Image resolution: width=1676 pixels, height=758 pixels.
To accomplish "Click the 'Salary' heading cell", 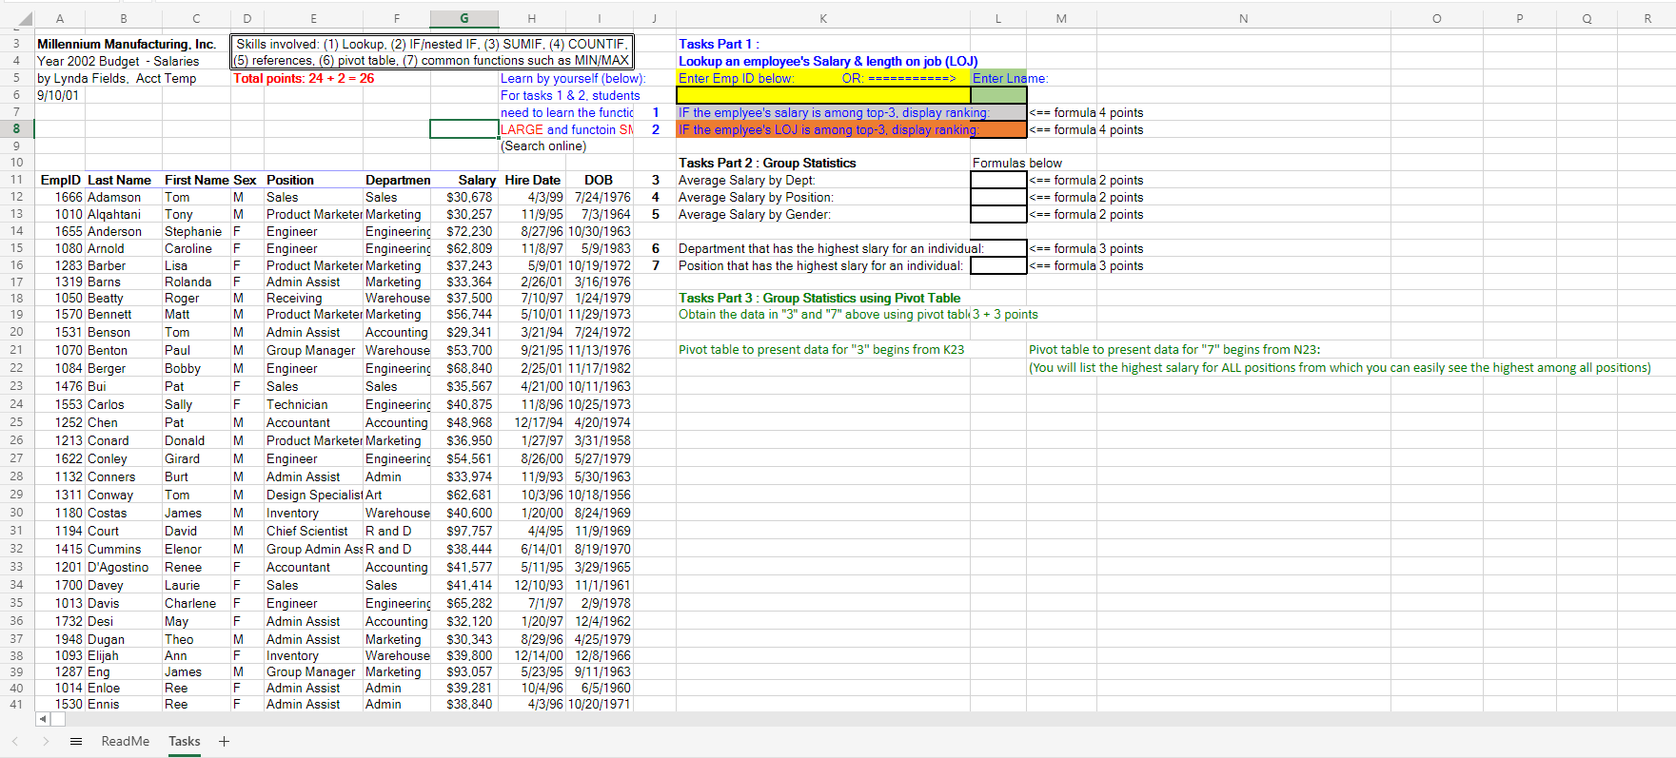I will pos(464,180).
